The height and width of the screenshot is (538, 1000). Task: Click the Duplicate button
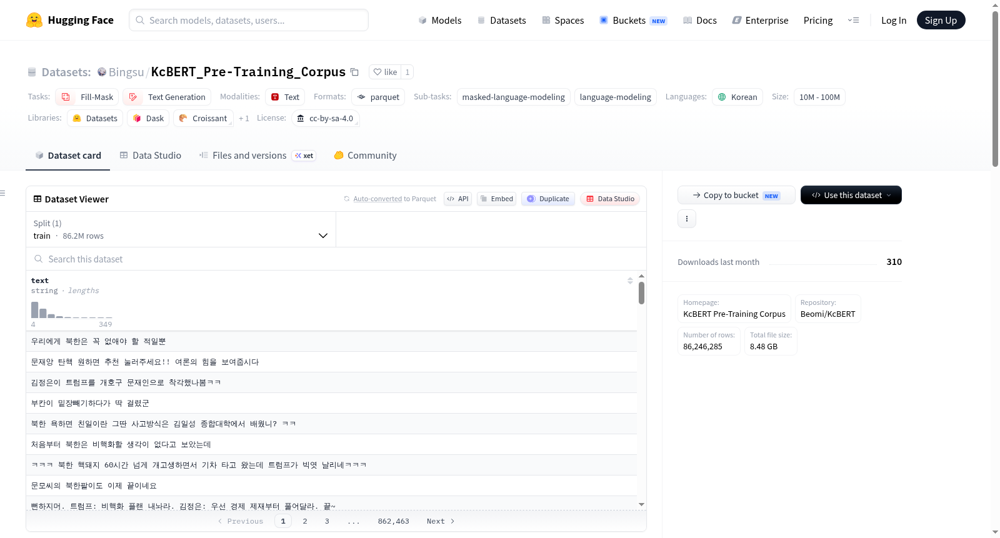[x=547, y=199]
